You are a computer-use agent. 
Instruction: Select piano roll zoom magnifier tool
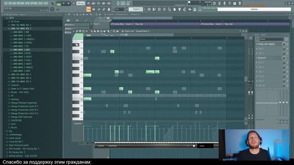point(114,31)
